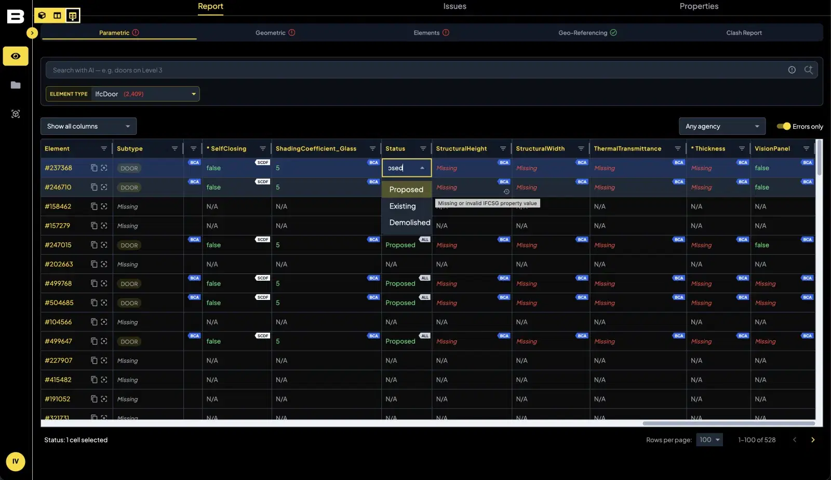Click the eye visibility sidebar button
This screenshot has width=831, height=480.
click(x=16, y=56)
